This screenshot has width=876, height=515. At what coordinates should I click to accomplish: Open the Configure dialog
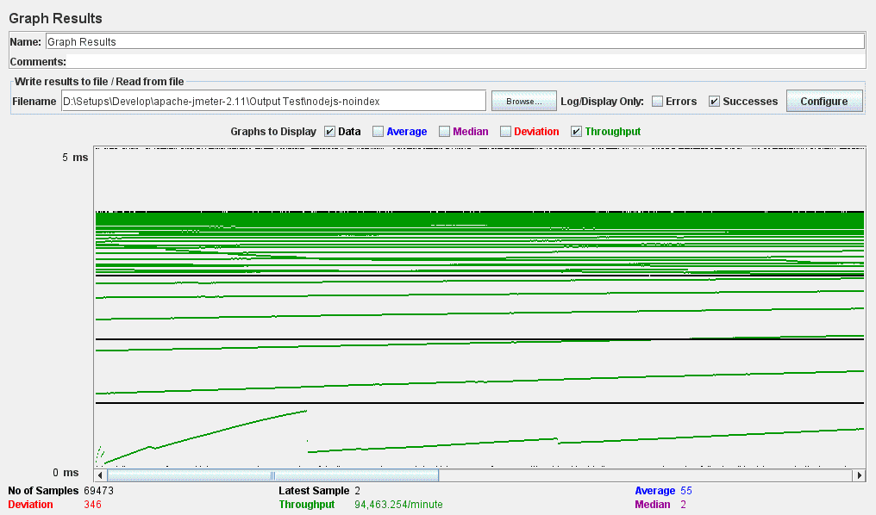click(x=824, y=101)
